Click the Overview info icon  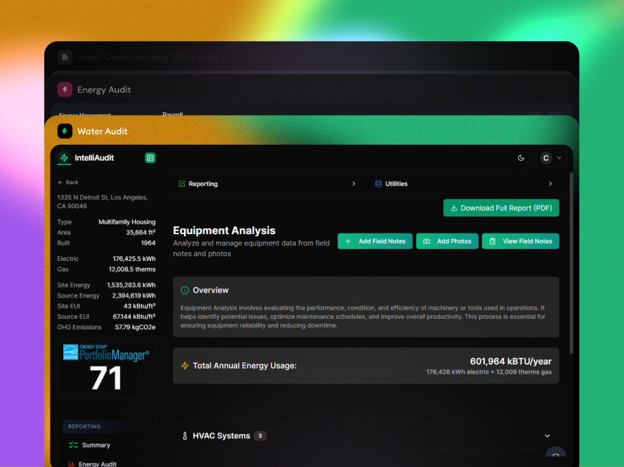tap(185, 290)
